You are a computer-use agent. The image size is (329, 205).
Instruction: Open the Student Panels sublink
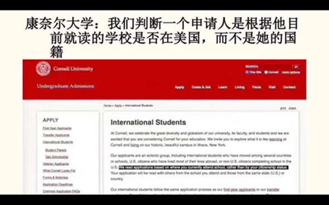pyautogui.click(x=56, y=150)
